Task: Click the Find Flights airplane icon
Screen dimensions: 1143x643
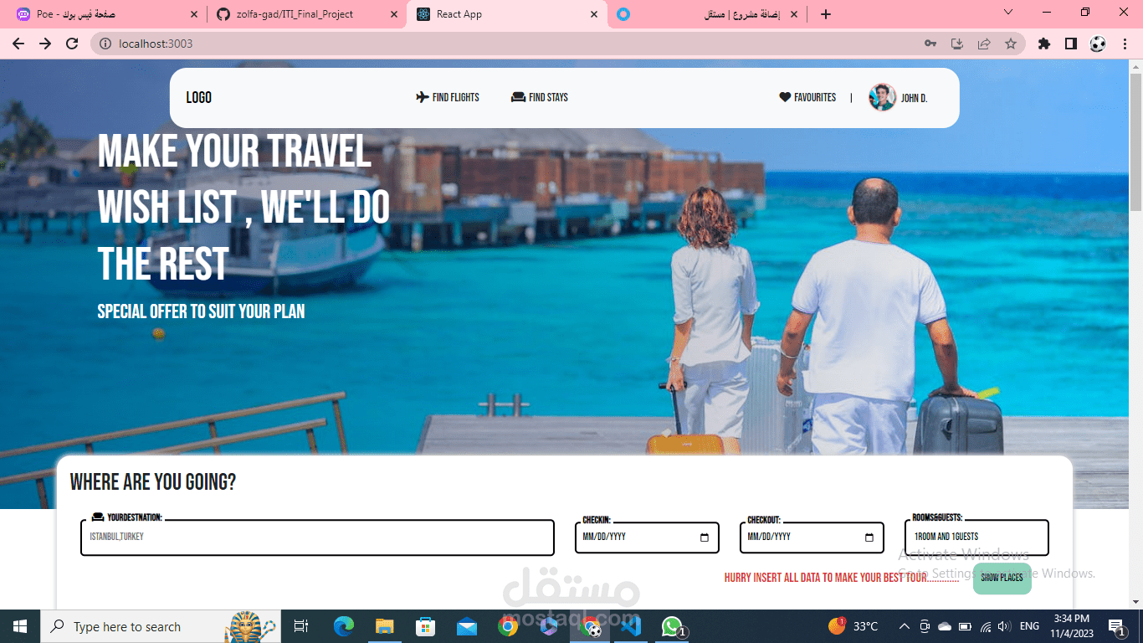Action: pos(423,97)
